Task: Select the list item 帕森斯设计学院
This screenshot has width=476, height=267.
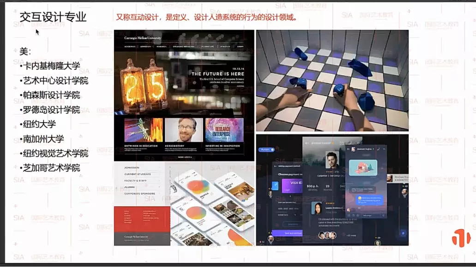Action: [51, 95]
